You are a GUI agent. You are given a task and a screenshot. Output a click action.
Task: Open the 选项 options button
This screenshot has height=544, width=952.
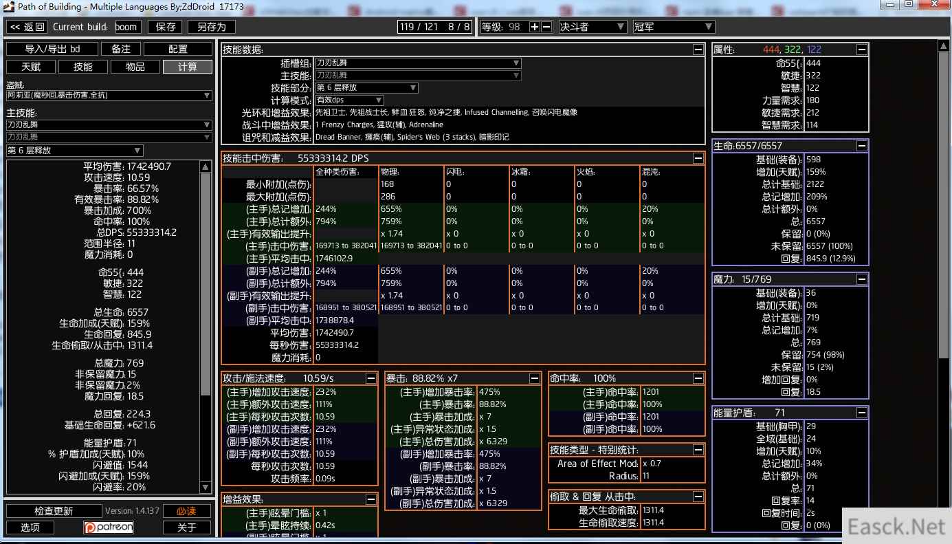click(x=30, y=527)
